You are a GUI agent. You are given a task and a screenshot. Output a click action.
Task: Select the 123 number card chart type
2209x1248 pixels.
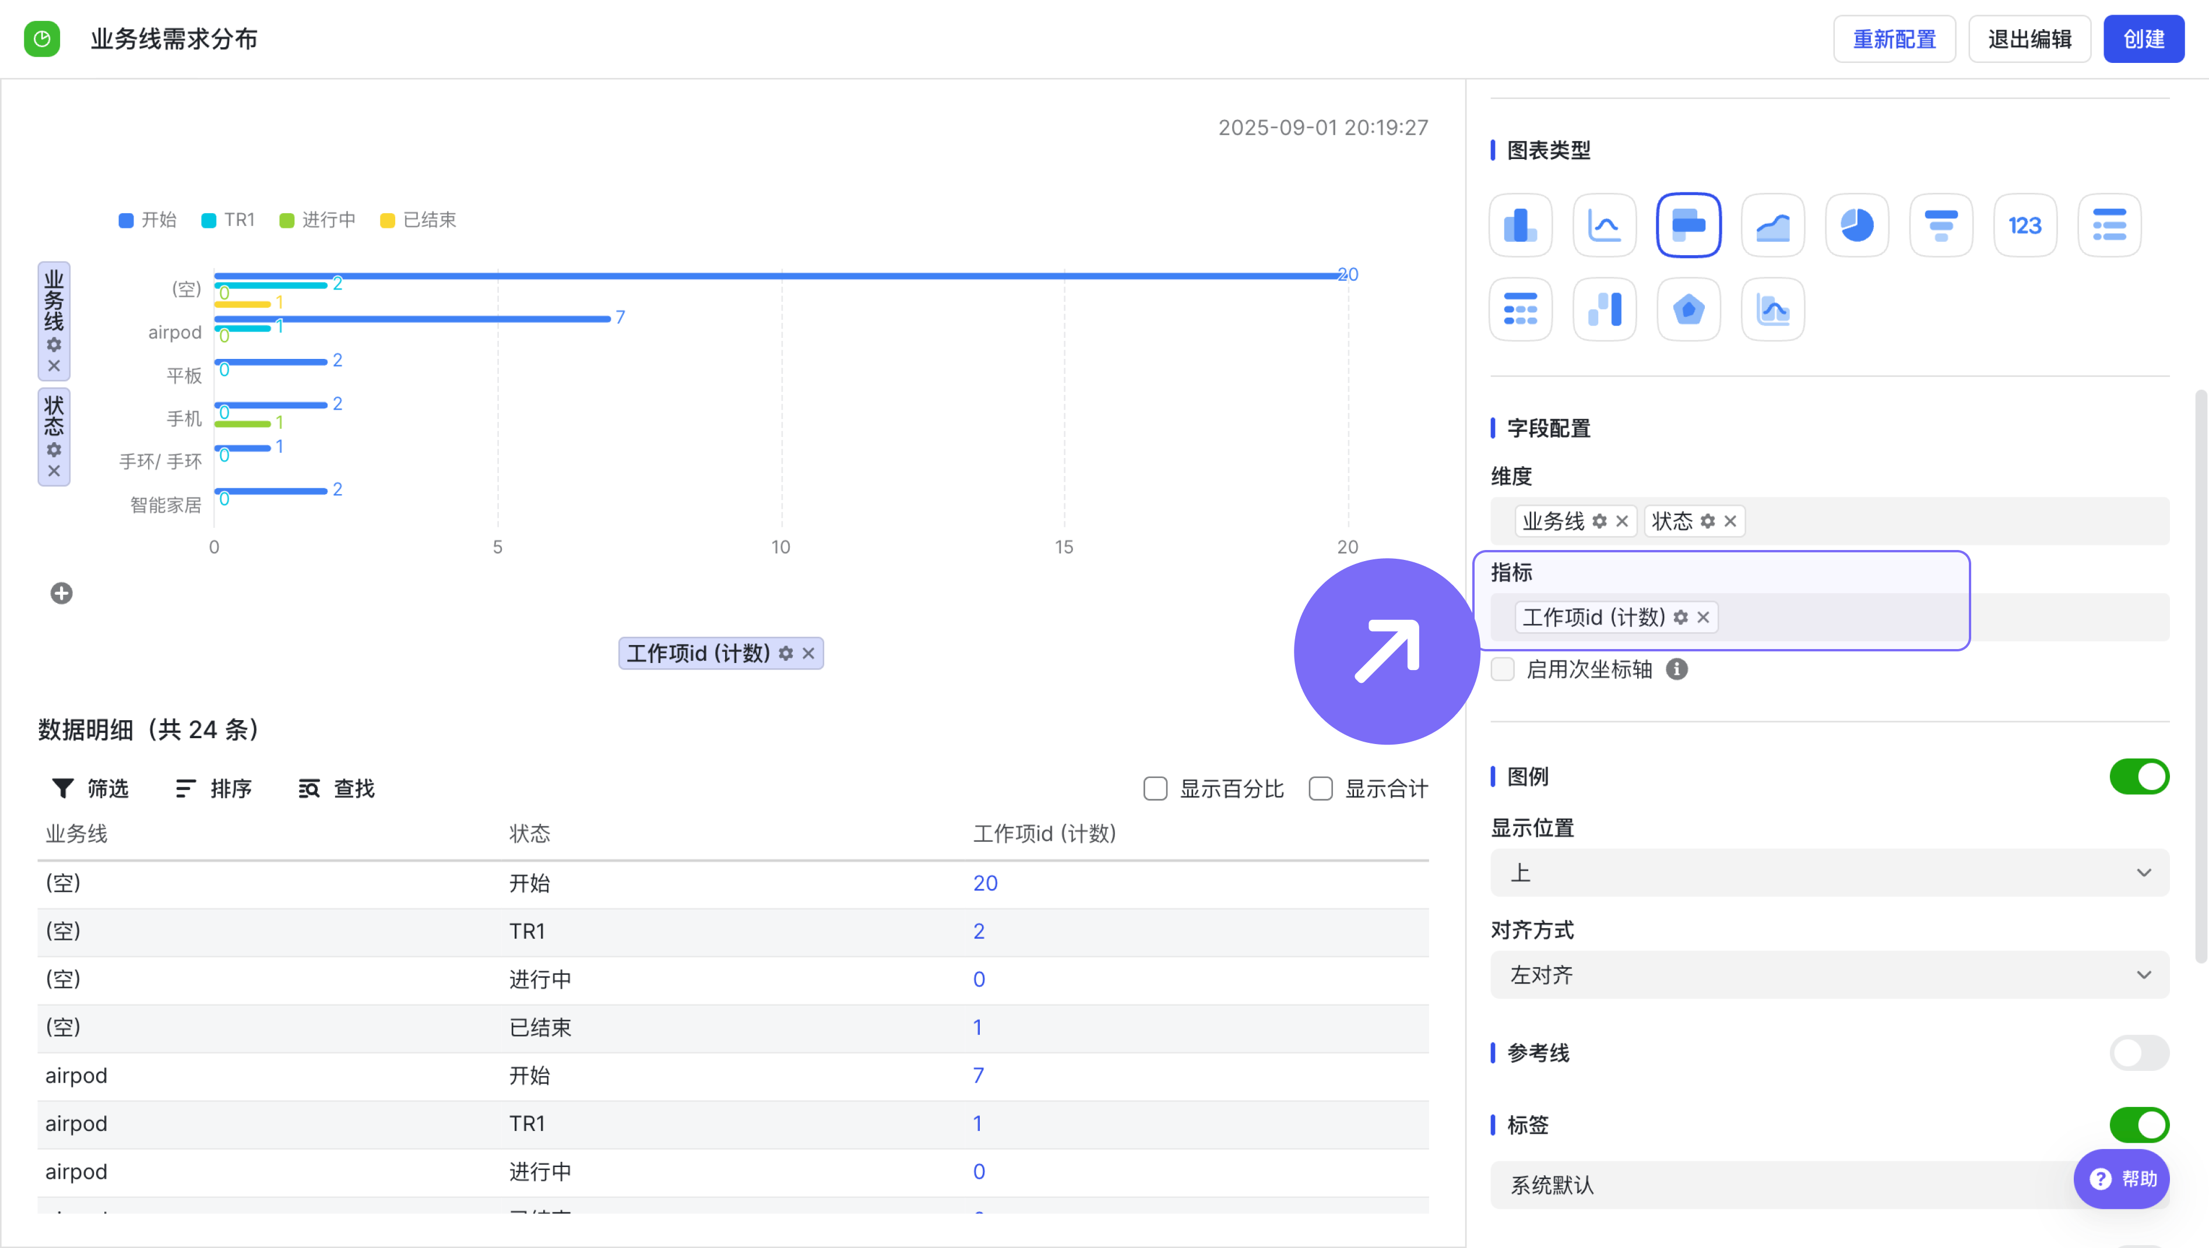click(2025, 225)
